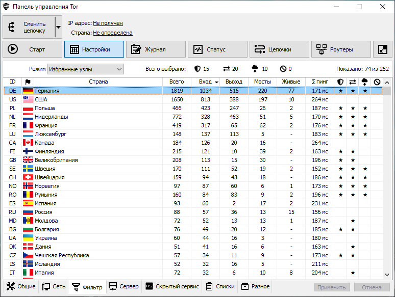Sort by 'Всего' column header
The image size is (395, 297).
tap(177, 82)
